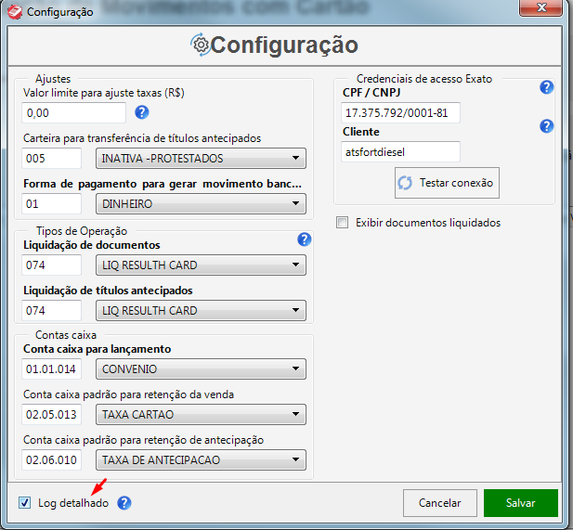Viewport: 573px width, 530px height.
Task: Click Liquidação de documentos code field 074
Action: point(51,265)
